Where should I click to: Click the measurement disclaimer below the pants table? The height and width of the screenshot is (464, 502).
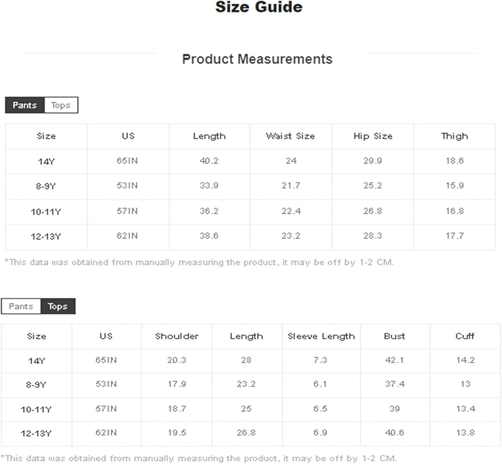click(199, 262)
